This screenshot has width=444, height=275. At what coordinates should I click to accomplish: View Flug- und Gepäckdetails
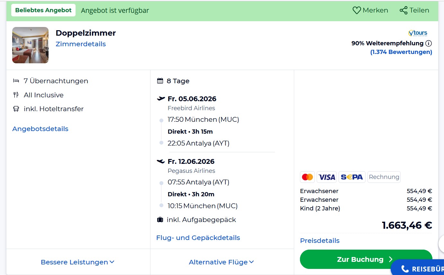click(198, 238)
